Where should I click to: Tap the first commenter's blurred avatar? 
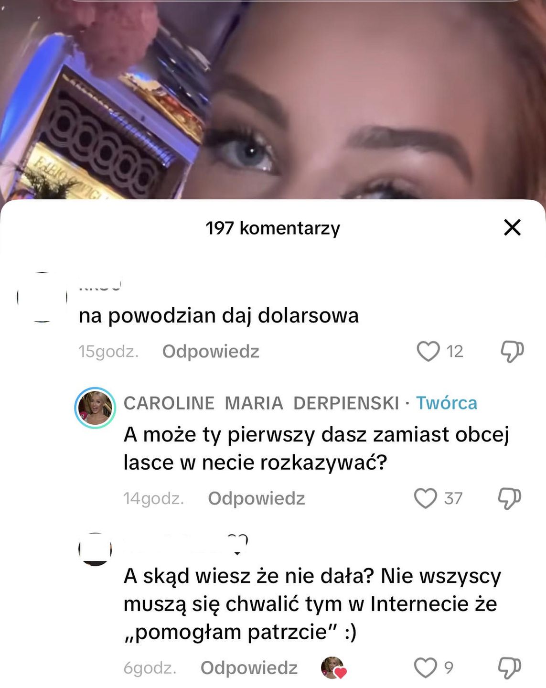click(42, 297)
